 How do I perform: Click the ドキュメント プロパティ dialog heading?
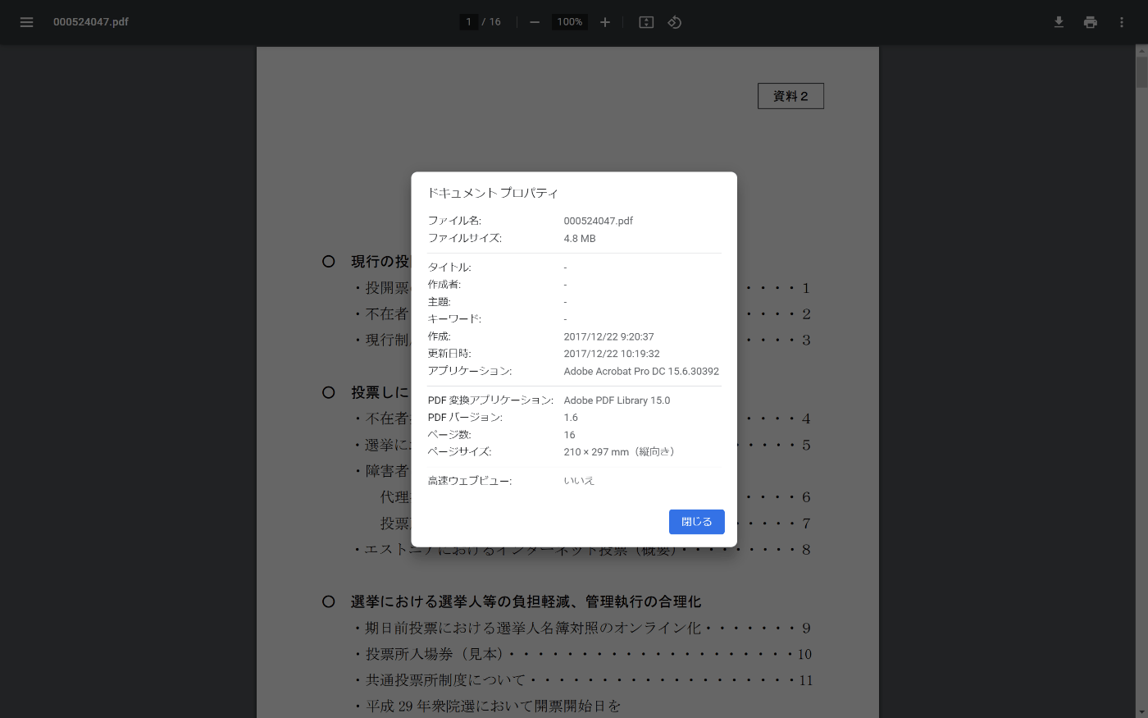[493, 193]
